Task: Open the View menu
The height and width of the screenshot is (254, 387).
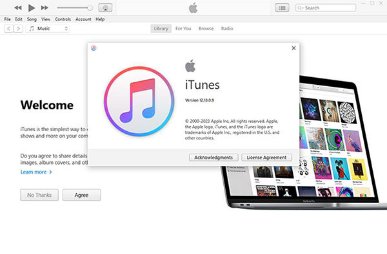Action: pos(46,19)
